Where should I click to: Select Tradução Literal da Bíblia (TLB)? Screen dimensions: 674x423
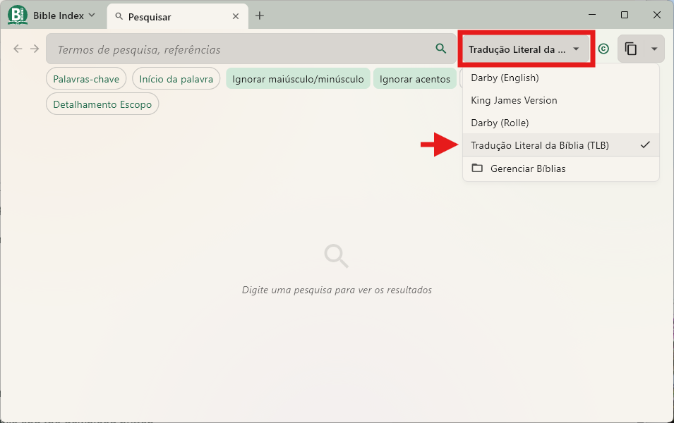click(561, 145)
